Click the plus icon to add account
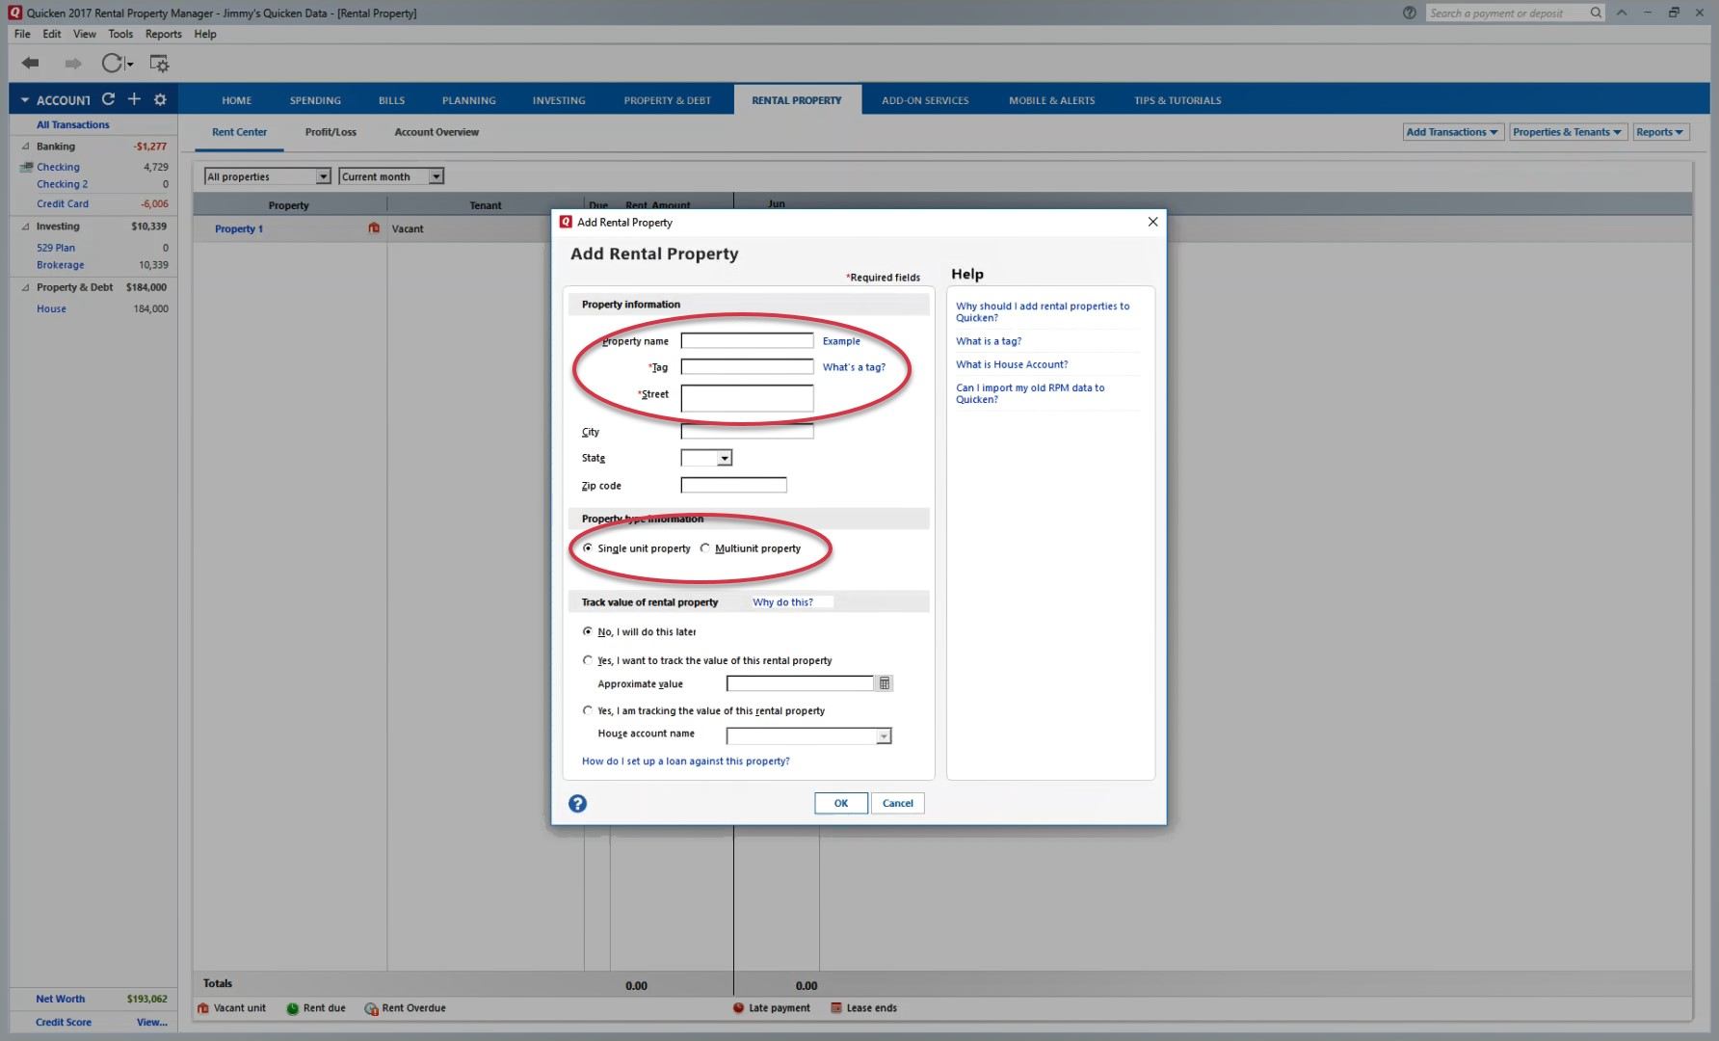The height and width of the screenshot is (1041, 1719). pyautogui.click(x=134, y=99)
